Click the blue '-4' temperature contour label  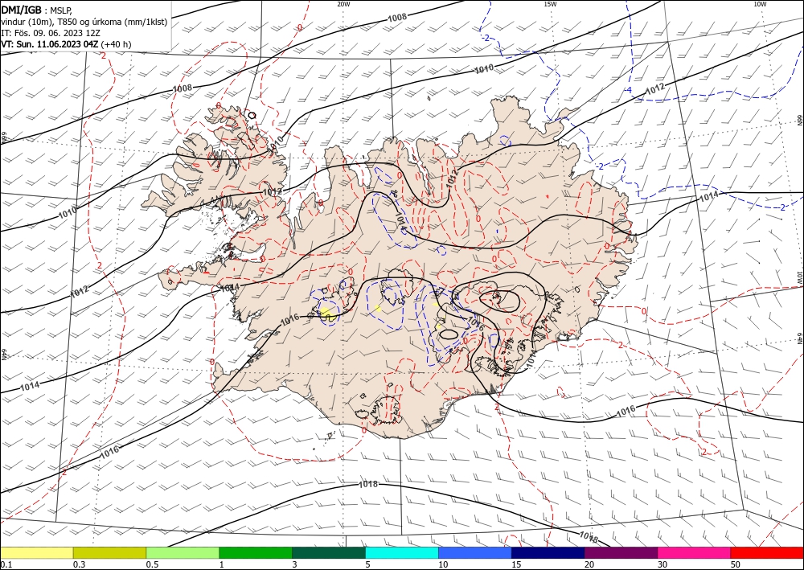628,90
